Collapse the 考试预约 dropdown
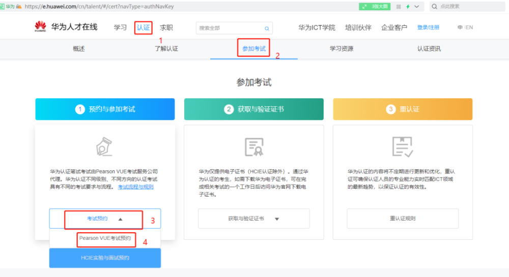The height and width of the screenshot is (277, 509). [105, 219]
